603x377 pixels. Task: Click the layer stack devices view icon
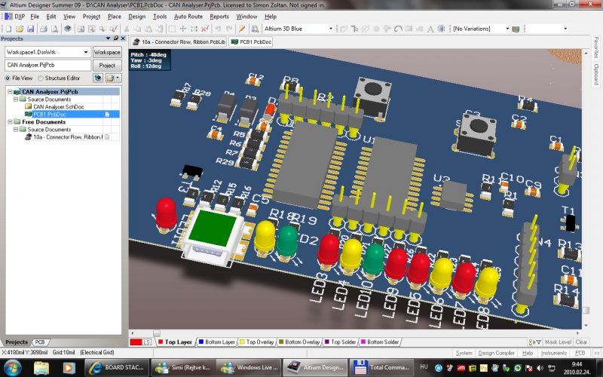click(68, 29)
